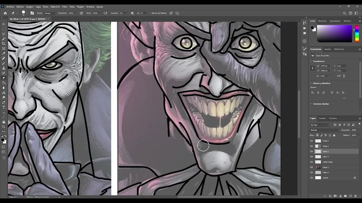This screenshot has height=203, width=362.
Task: Collapse the Alinear y distribuir section
Action: click(311, 83)
